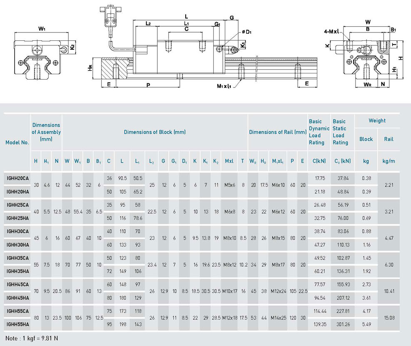Click the M10x17 block bolt cell
Viewport: 411px width, 346px height.
click(x=229, y=291)
